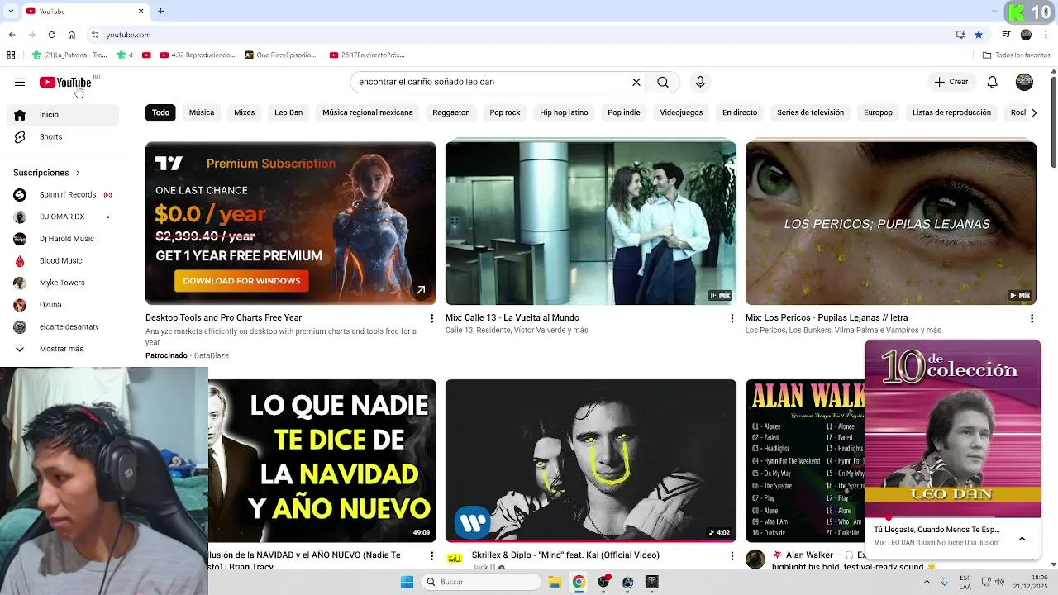Select the Videojuegos chip
Image resolution: width=1058 pixels, height=595 pixels.
coord(681,112)
